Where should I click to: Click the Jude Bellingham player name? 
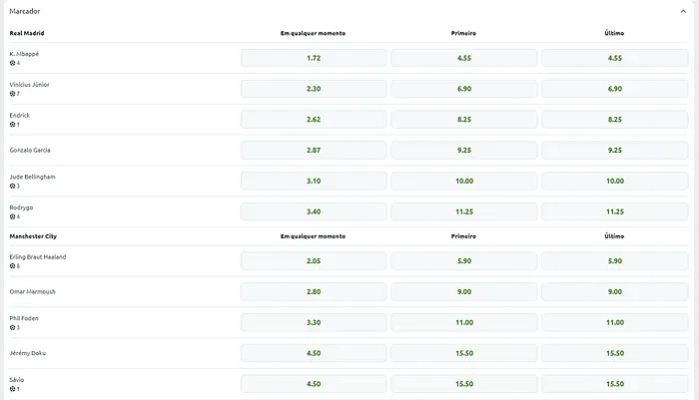point(33,177)
